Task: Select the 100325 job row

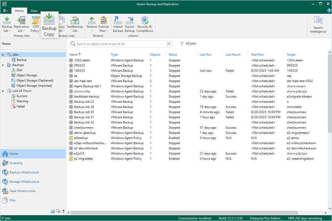Action: click(x=197, y=71)
